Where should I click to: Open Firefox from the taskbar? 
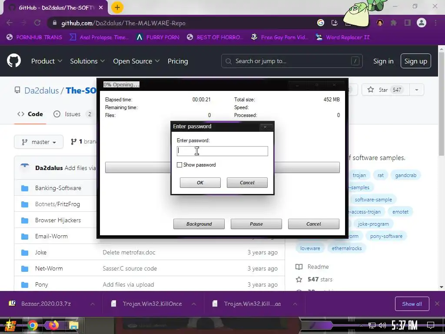pyautogui.click(x=53, y=325)
